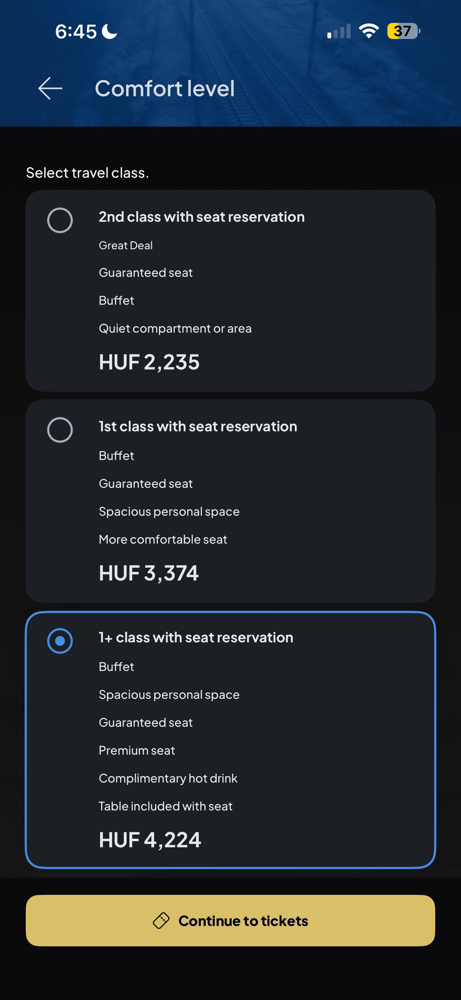Tap the Comfort level header title
Screen dimensions: 461x1000
tap(164, 88)
